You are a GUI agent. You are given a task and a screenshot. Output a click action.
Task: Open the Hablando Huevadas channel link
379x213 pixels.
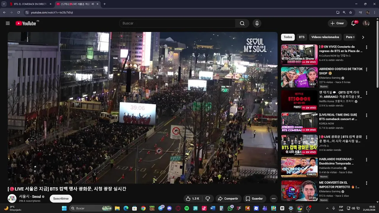coord(331,168)
